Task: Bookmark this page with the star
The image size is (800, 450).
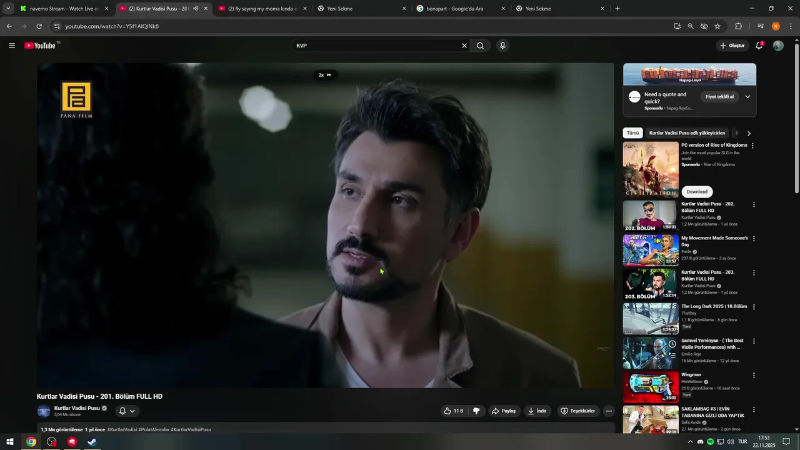Action: pyautogui.click(x=717, y=26)
